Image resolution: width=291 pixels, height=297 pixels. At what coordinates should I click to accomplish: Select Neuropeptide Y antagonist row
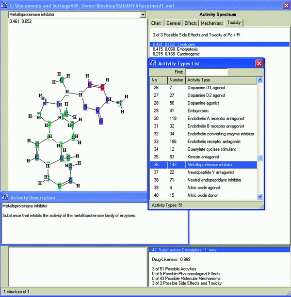[x=203, y=172]
